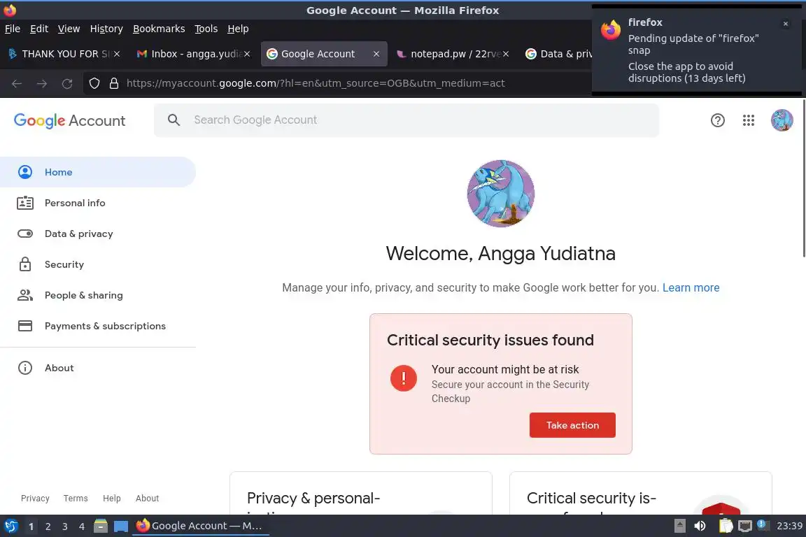Close the notepad.pw tab
Image resolution: width=806 pixels, height=537 pixels.
[506, 54]
